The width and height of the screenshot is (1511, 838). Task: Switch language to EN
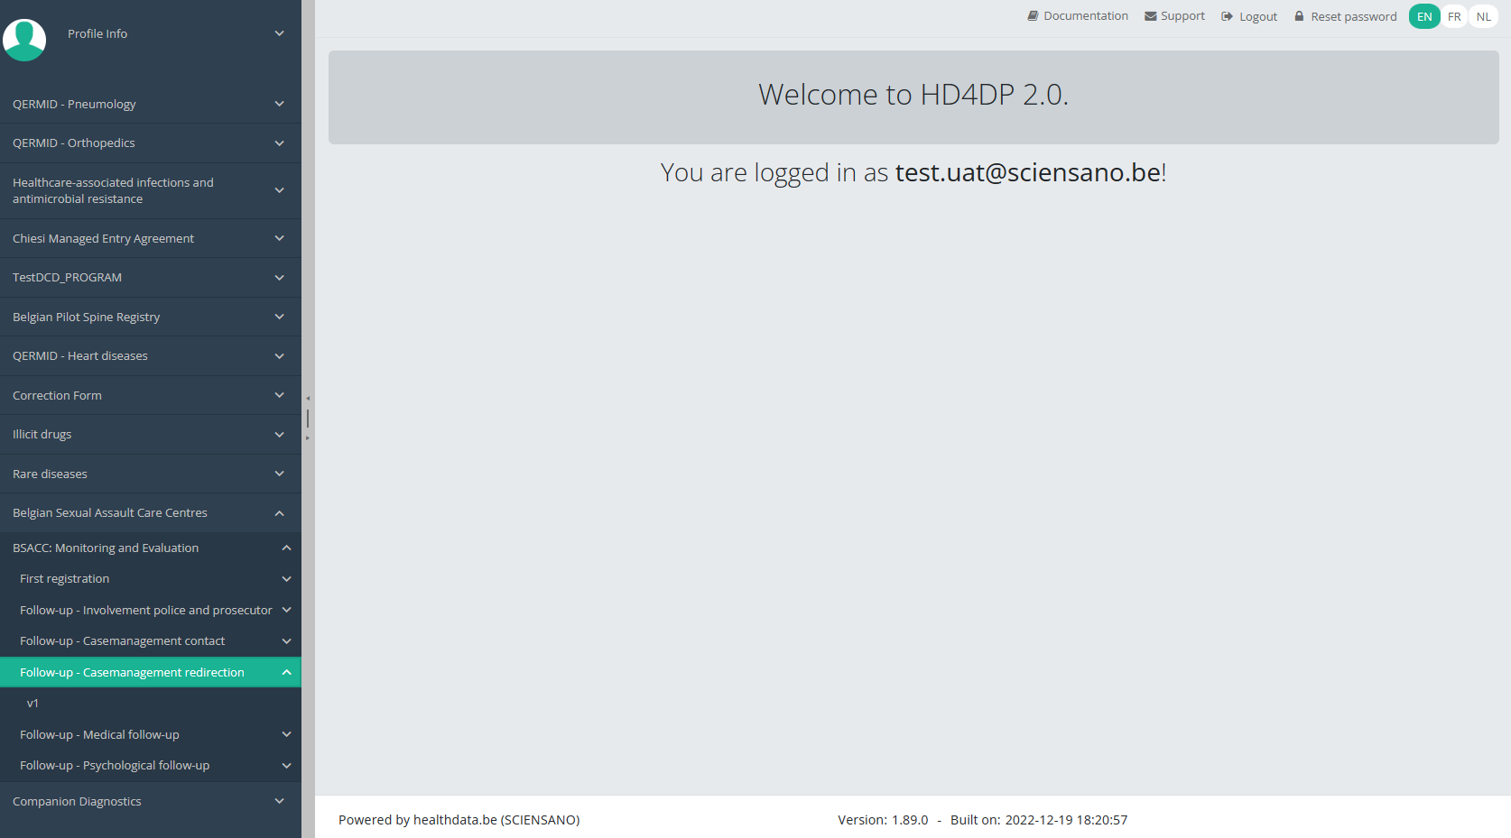point(1424,16)
